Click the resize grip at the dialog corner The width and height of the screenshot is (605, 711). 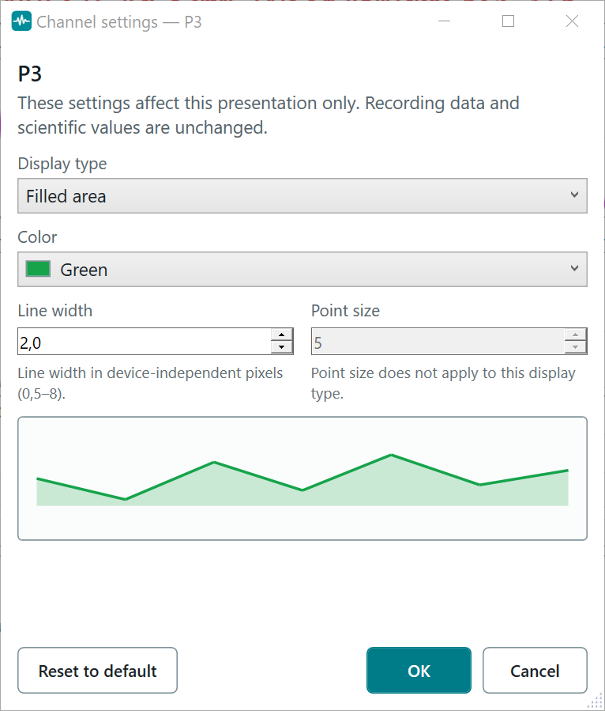tap(596, 701)
